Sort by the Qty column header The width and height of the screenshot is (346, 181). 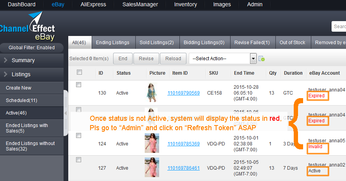273,73
